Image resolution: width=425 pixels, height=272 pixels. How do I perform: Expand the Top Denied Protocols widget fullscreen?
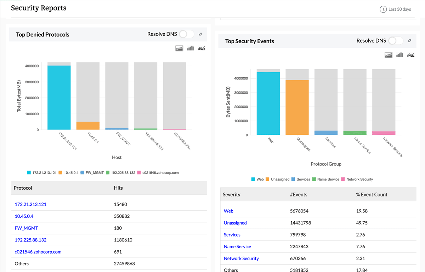click(x=200, y=34)
